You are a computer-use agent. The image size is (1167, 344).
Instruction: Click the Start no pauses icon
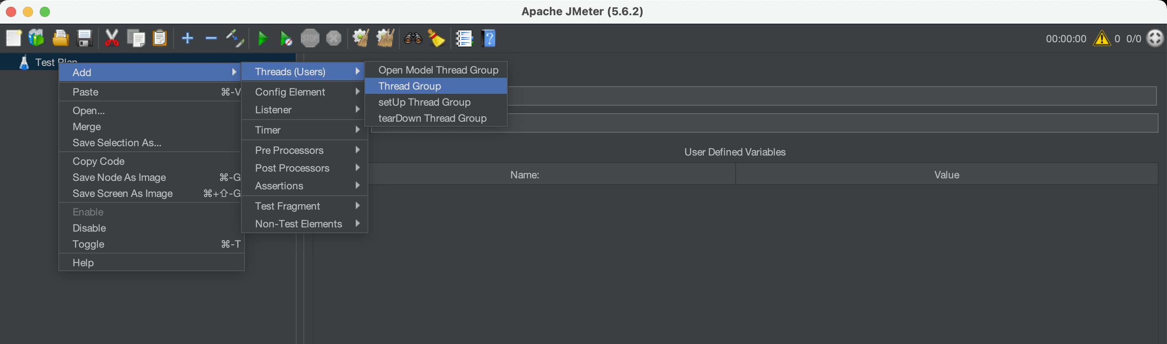pyautogui.click(x=286, y=39)
